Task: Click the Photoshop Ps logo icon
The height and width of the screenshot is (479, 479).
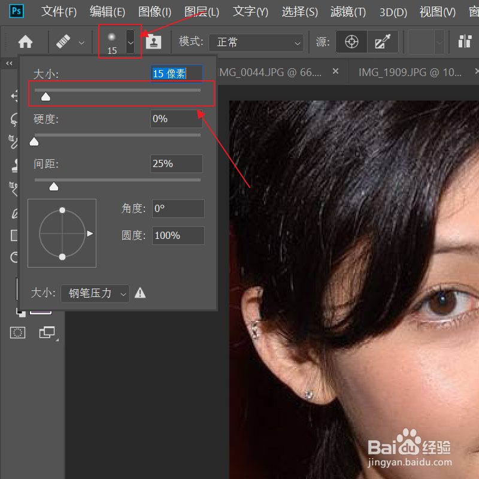Action: (17, 11)
